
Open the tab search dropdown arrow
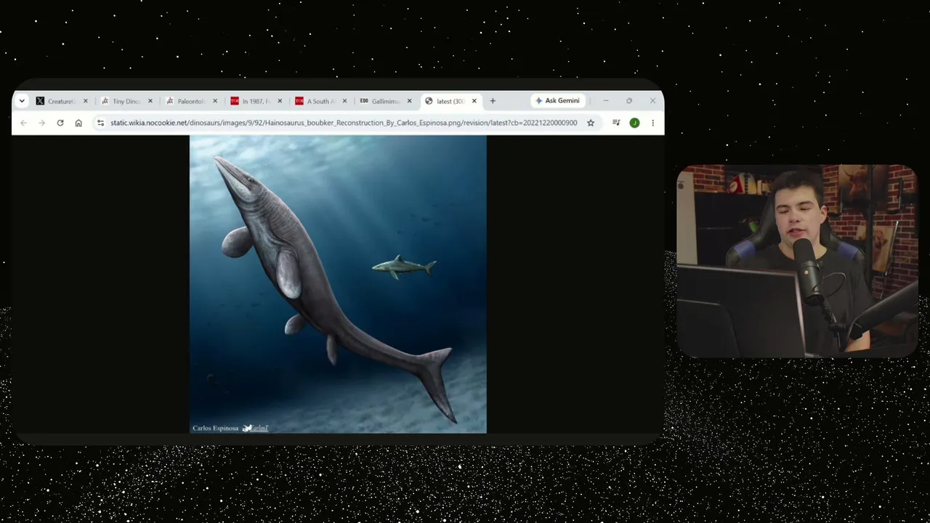[x=22, y=101]
